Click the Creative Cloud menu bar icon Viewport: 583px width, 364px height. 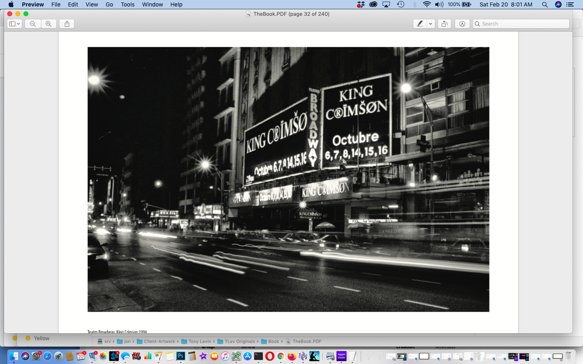coord(373,4)
